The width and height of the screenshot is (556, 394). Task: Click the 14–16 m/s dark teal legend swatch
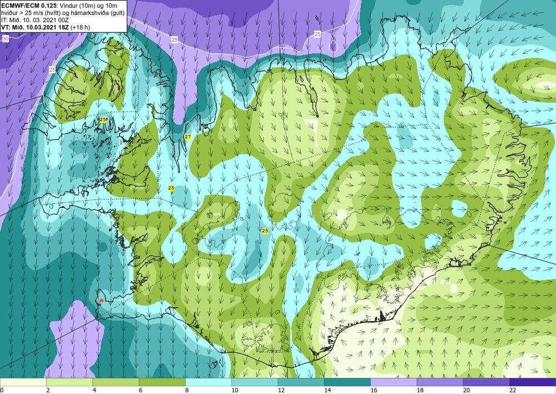tap(348, 382)
